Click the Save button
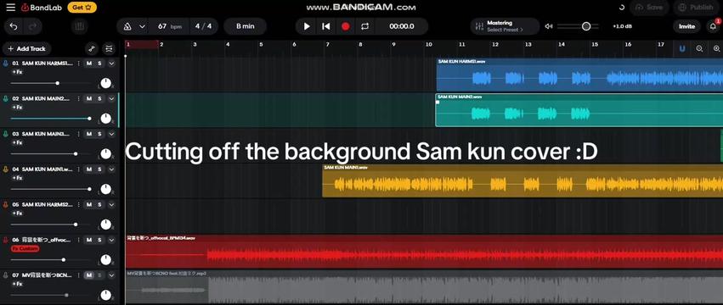Image resolution: width=723 pixels, height=305 pixels. tap(649, 8)
